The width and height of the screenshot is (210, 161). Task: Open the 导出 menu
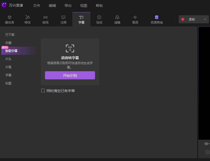tap(68, 6)
